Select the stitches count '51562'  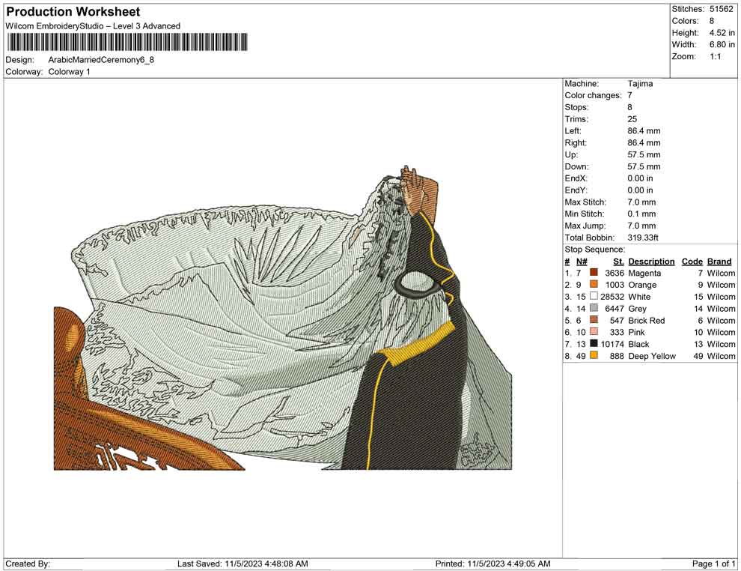[721, 9]
